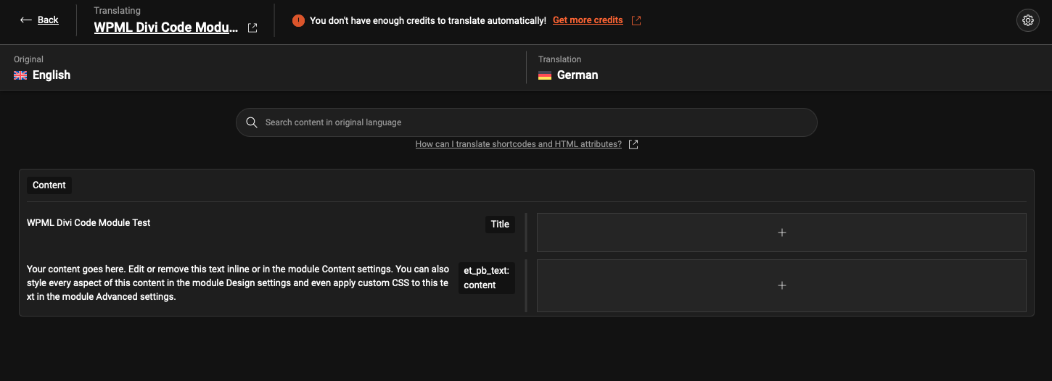1052x381 pixels.
Task: Click the English original language label
Action: tap(52, 75)
